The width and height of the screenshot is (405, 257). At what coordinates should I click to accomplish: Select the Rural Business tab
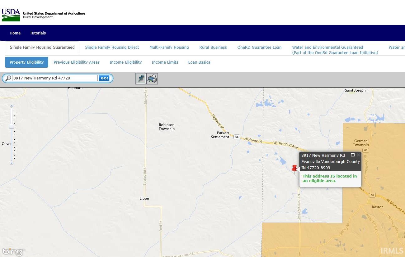(213, 47)
